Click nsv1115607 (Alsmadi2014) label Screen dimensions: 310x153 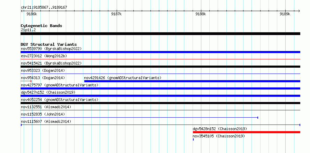pyautogui.click(x=46, y=121)
